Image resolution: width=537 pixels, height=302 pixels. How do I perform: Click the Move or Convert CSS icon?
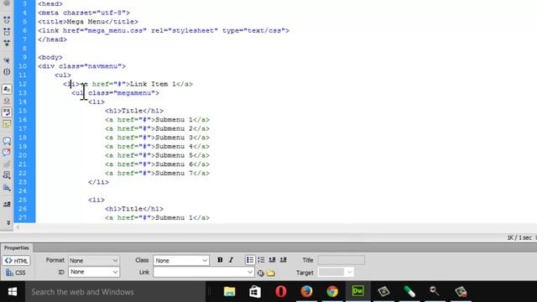[x=7, y=187]
